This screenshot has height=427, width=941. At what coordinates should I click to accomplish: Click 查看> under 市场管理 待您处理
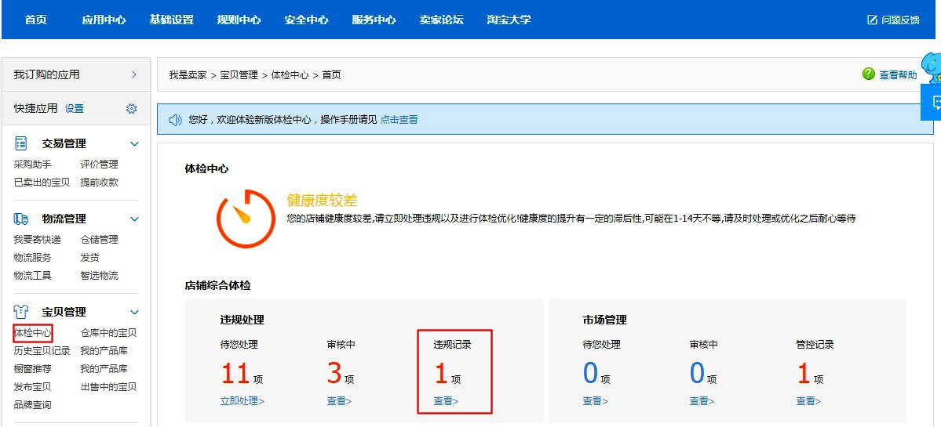pos(596,401)
